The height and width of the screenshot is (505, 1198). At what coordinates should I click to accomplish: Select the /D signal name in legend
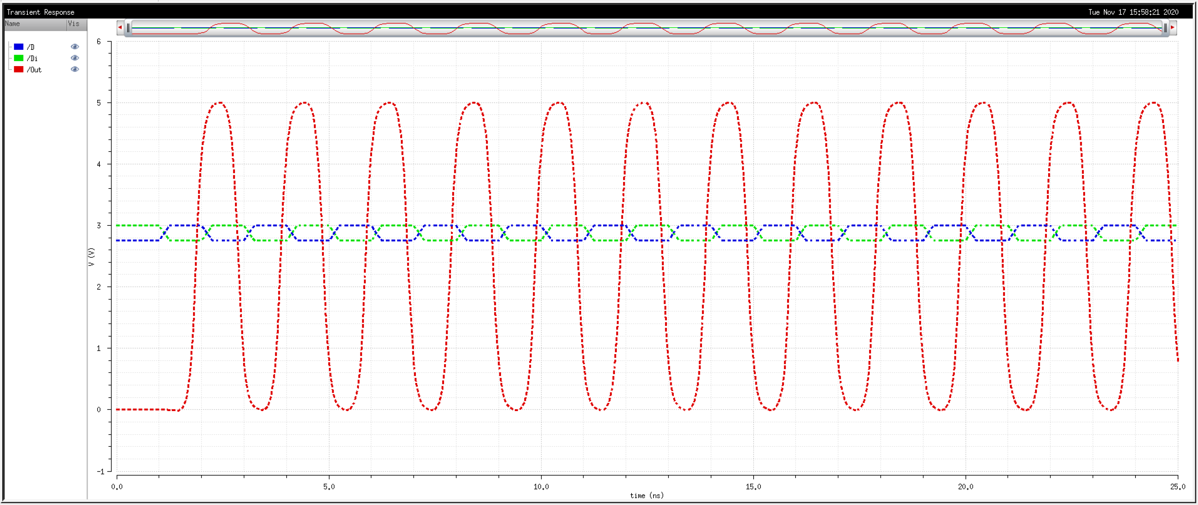click(31, 47)
